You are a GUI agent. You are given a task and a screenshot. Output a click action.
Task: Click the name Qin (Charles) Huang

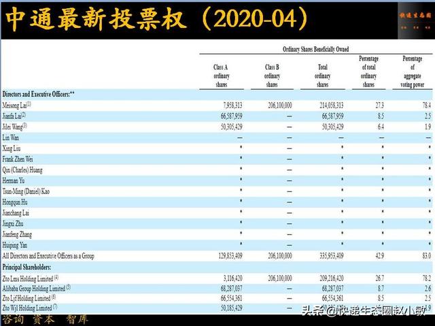[22, 170]
